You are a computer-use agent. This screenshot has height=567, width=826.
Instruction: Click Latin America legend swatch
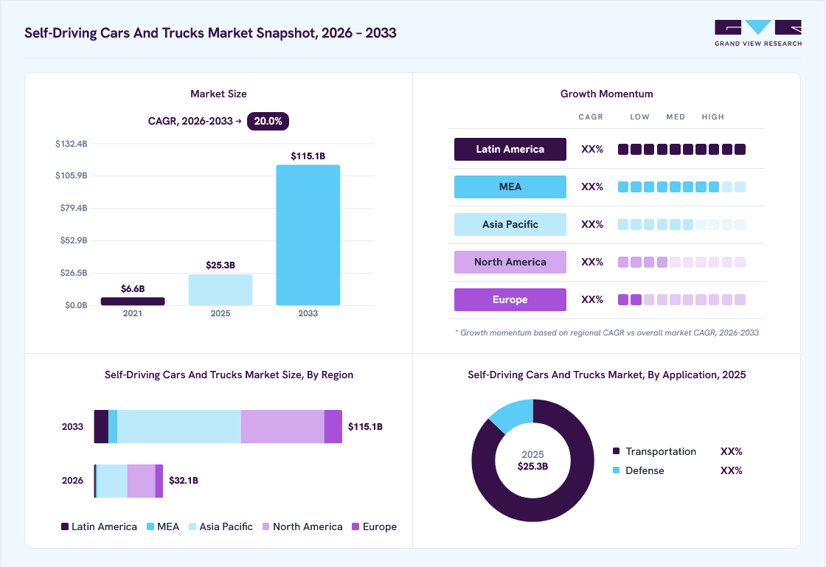click(65, 526)
